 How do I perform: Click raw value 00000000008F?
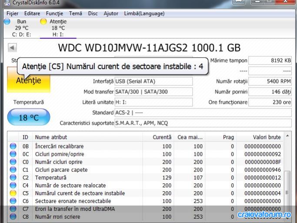(263, 162)
